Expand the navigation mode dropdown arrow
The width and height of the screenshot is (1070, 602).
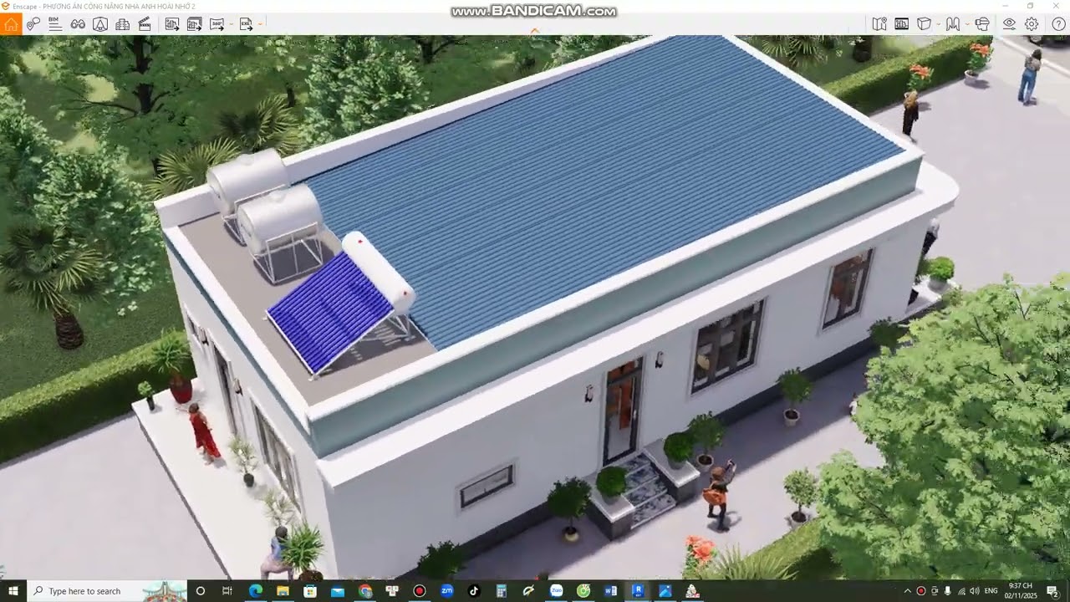[967, 24]
